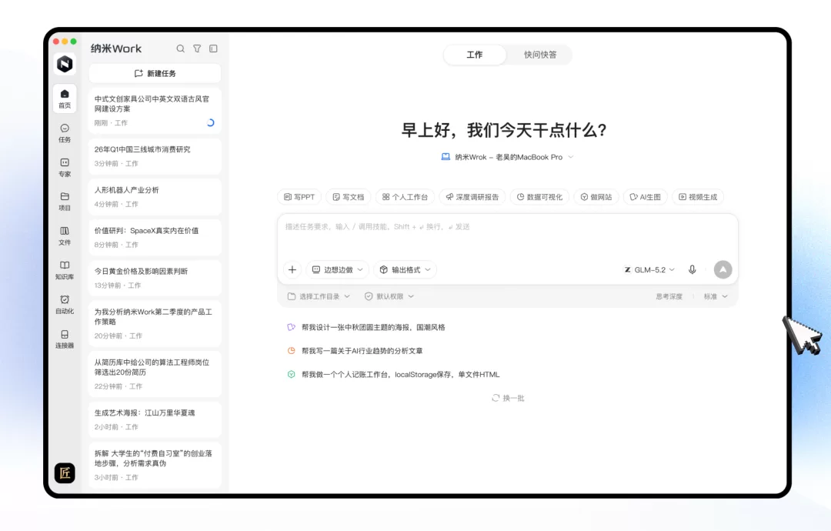Image resolution: width=831 pixels, height=531 pixels.
Task: Select the 视频生成 quick action
Action: click(x=698, y=197)
